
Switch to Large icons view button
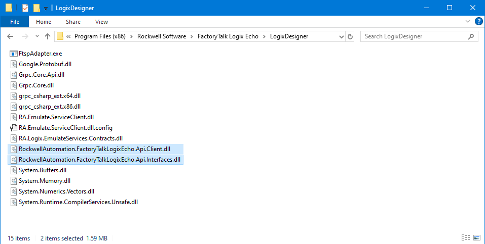pyautogui.click(x=477, y=238)
